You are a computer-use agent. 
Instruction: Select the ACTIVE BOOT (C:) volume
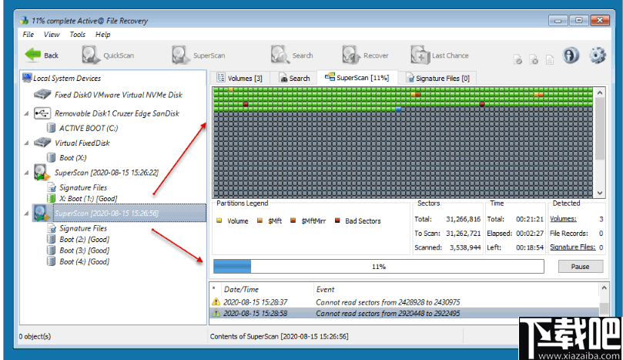89,128
